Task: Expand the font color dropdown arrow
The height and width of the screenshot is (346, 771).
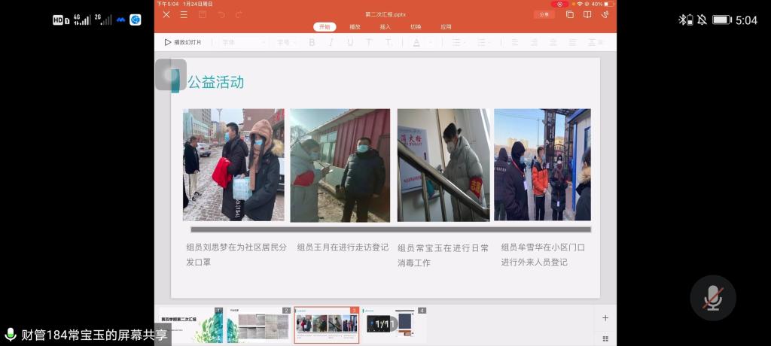Action: [x=430, y=43]
